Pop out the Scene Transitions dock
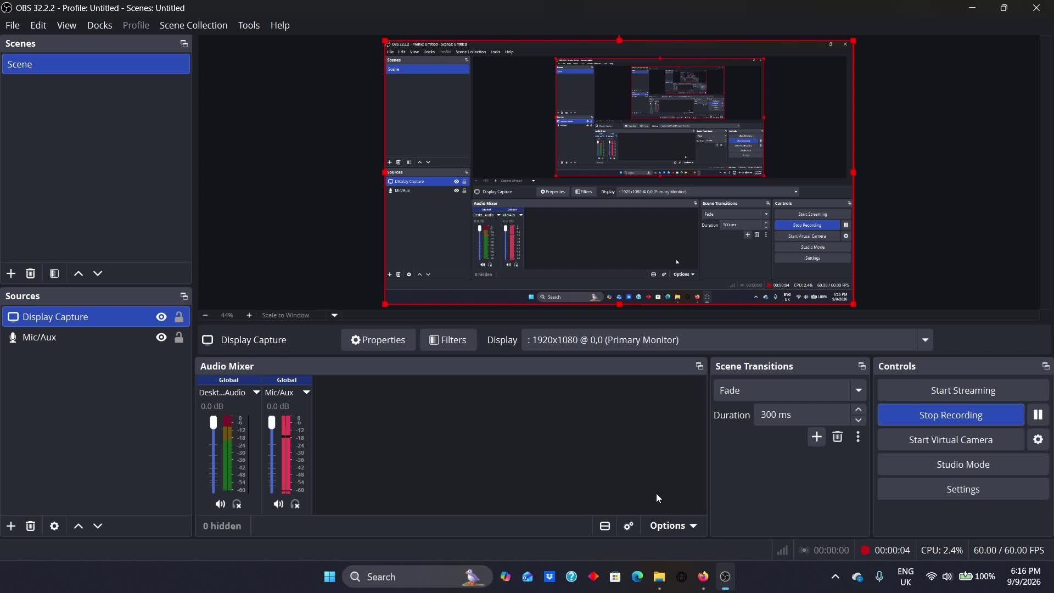This screenshot has height=593, width=1054. (x=862, y=366)
